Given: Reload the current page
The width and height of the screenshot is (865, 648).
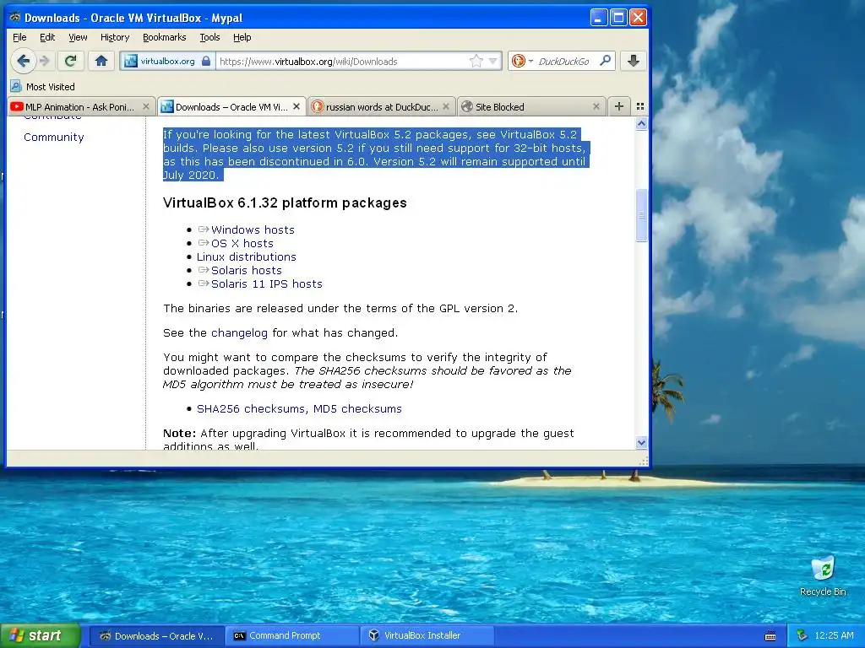Looking at the screenshot, I should pos(70,61).
